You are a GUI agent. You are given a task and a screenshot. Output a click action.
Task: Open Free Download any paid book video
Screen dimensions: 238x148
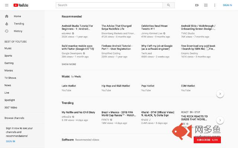tap(198, 47)
